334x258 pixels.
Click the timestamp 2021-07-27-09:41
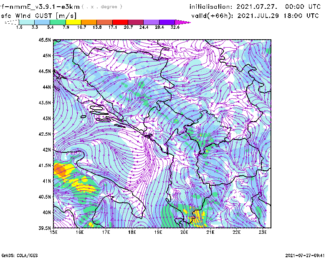click(305, 255)
